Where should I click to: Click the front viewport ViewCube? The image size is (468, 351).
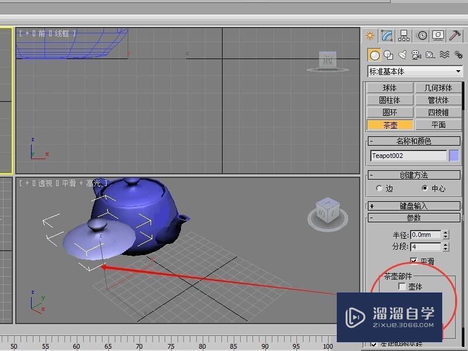coord(328,61)
